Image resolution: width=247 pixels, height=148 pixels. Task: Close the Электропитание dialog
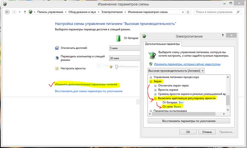click(x=231, y=35)
